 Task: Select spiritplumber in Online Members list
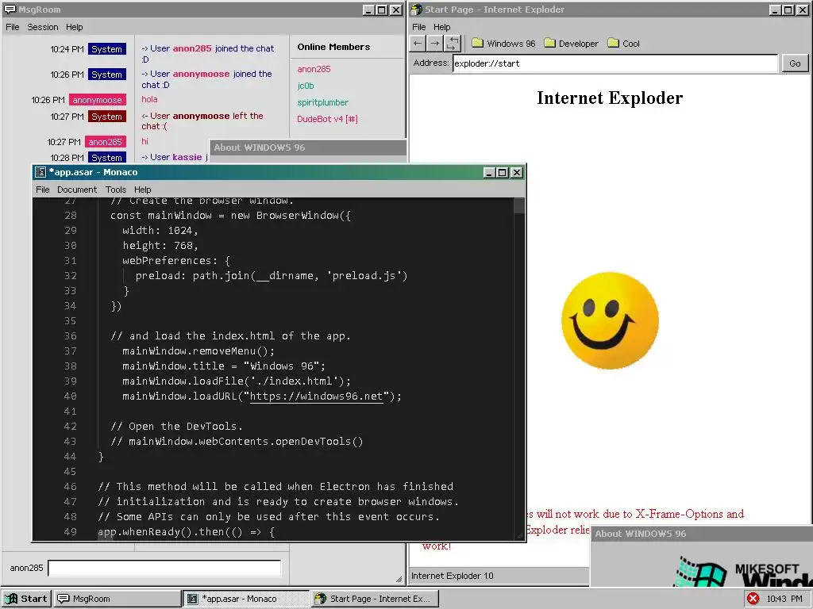tap(322, 102)
